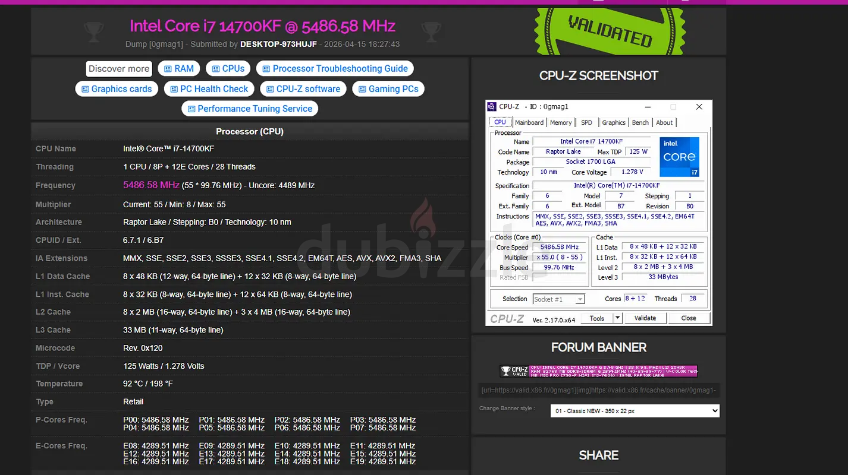This screenshot has height=475, width=848.
Task: Click the Discover more button
Action: [119, 69]
